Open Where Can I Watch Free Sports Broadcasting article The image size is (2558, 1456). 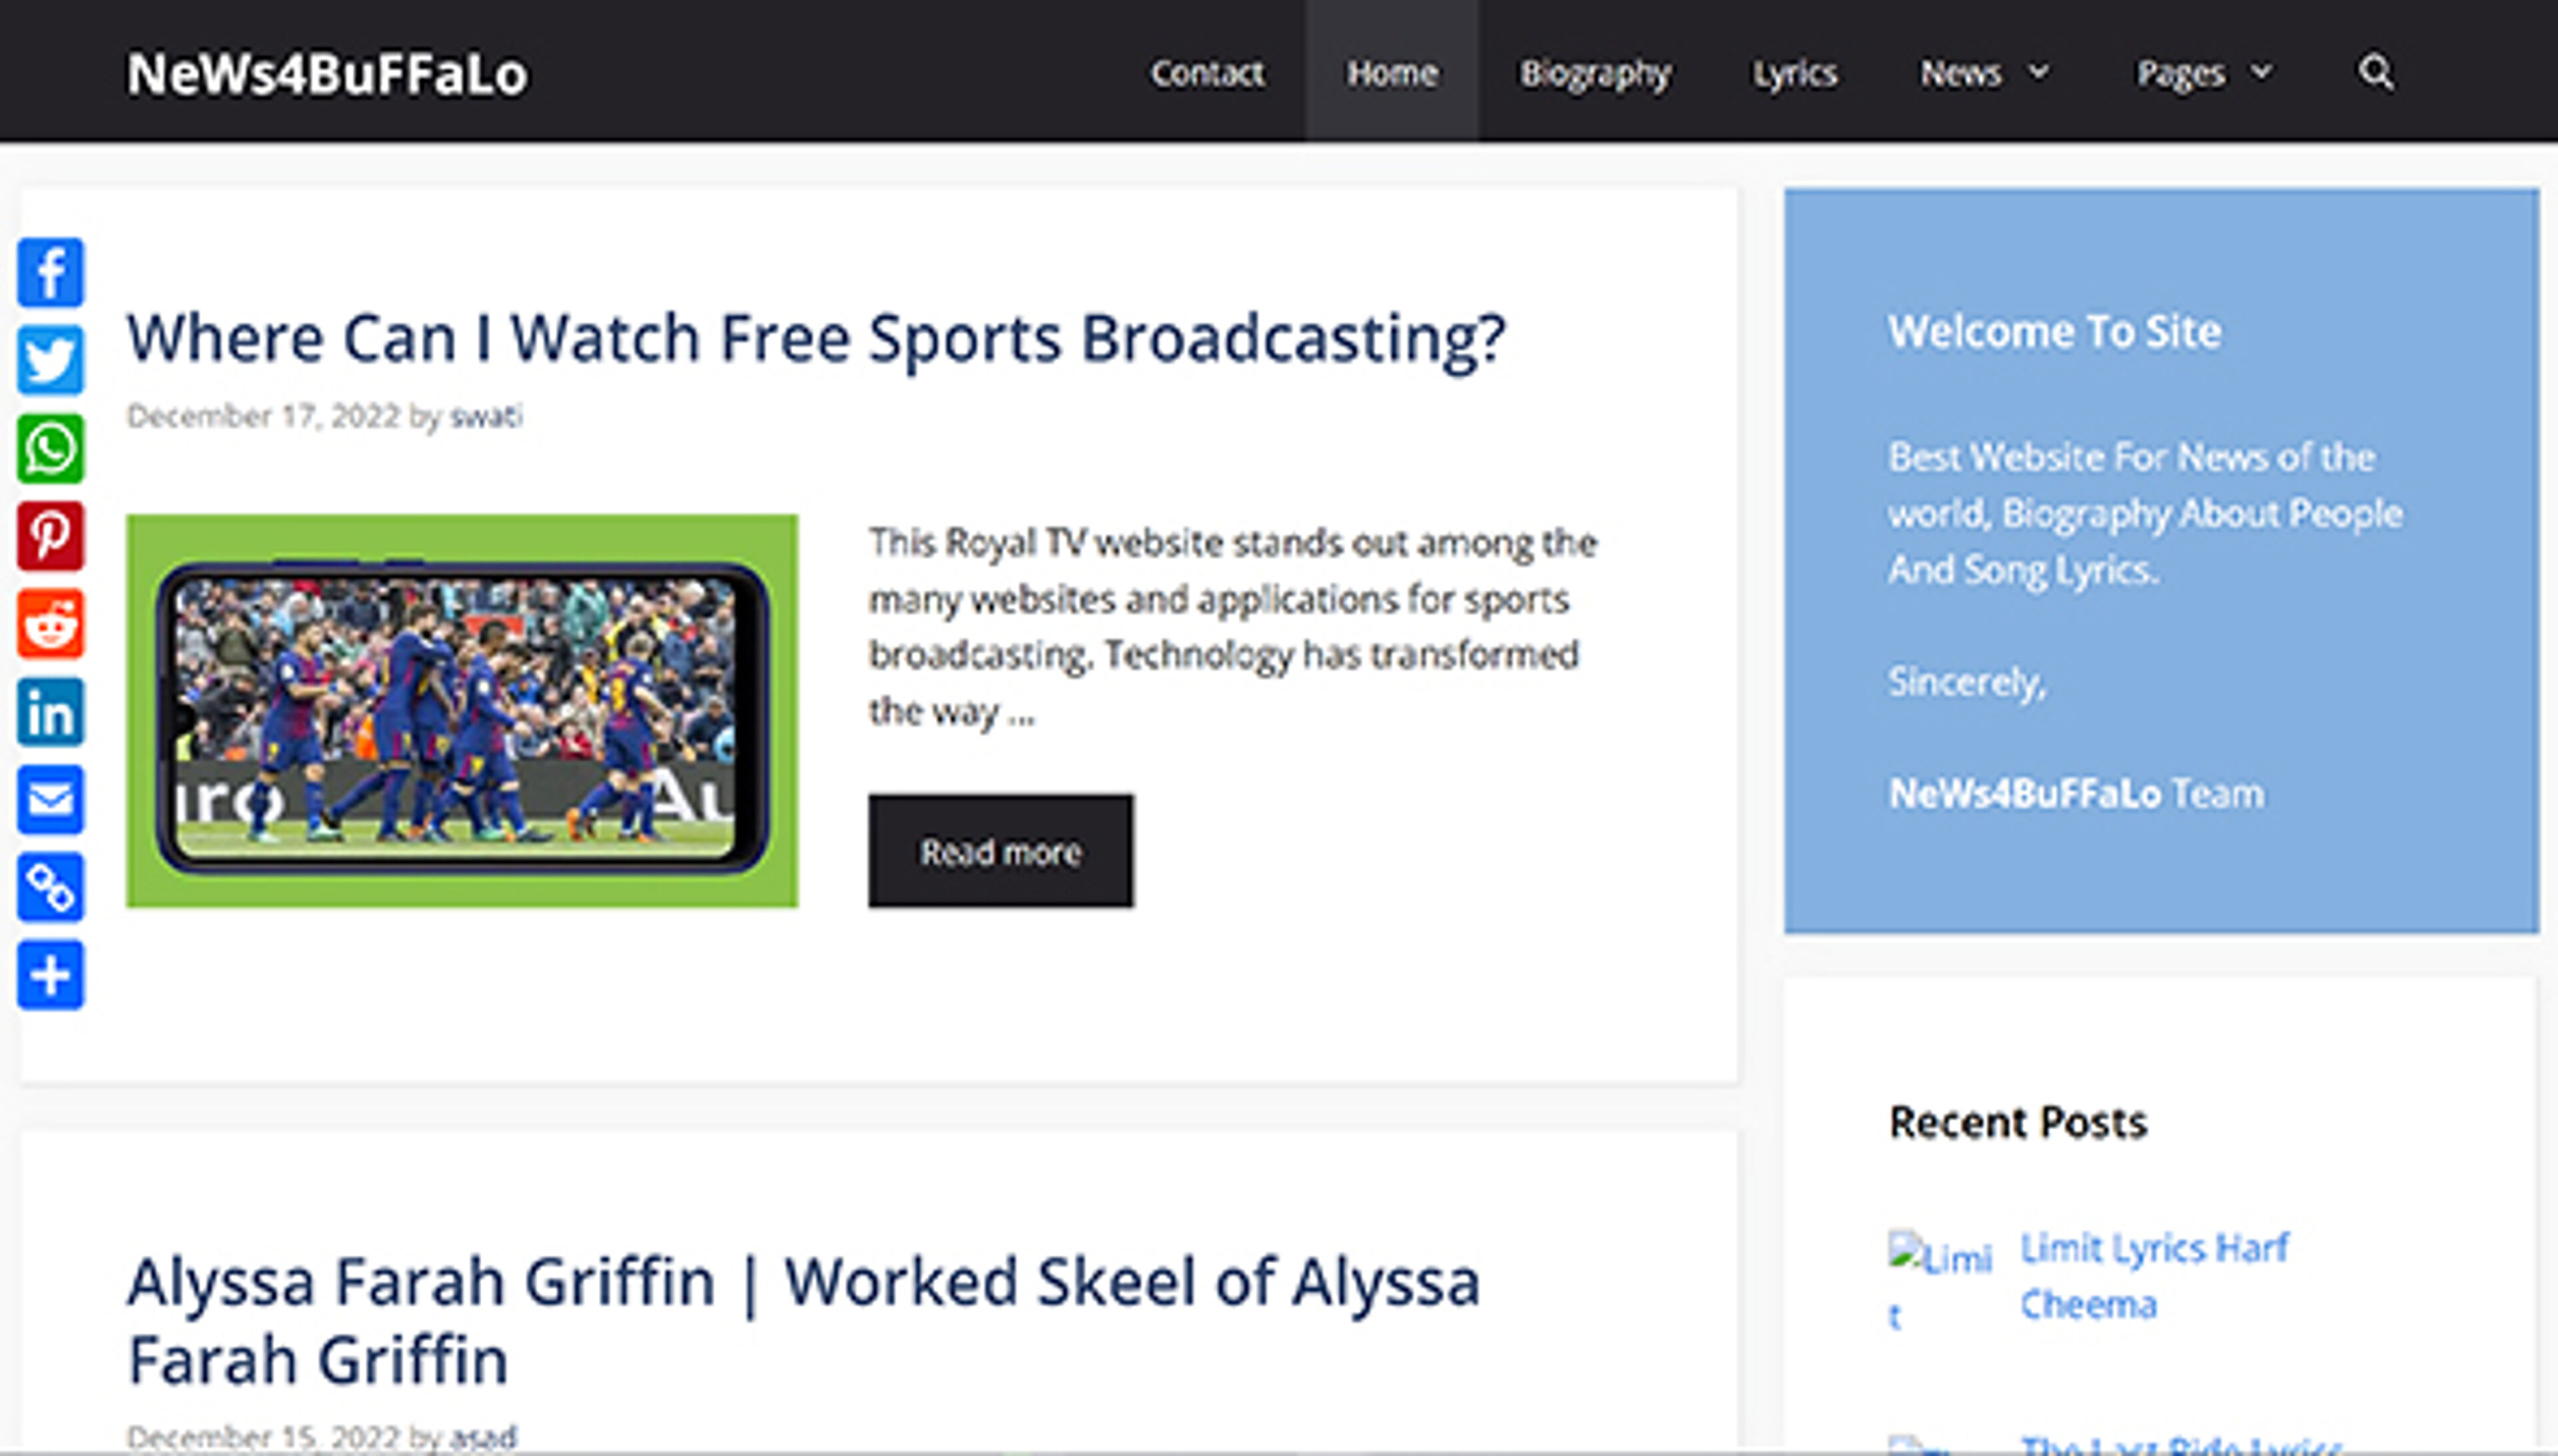[815, 338]
